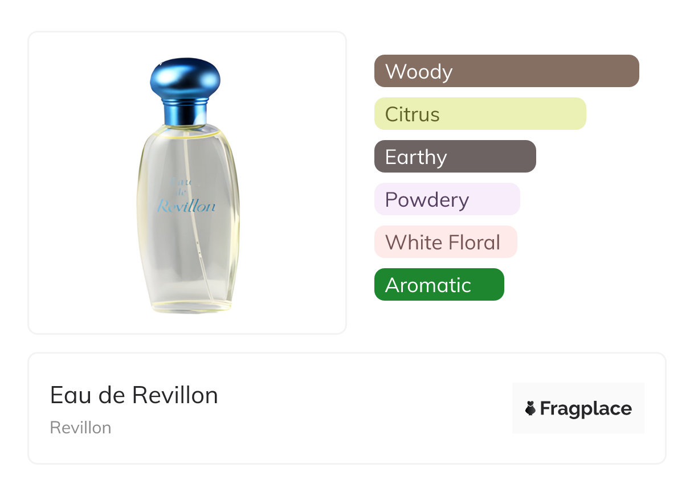Pick the Powdery accord bar
This screenshot has width=694, height=492.
click(447, 199)
